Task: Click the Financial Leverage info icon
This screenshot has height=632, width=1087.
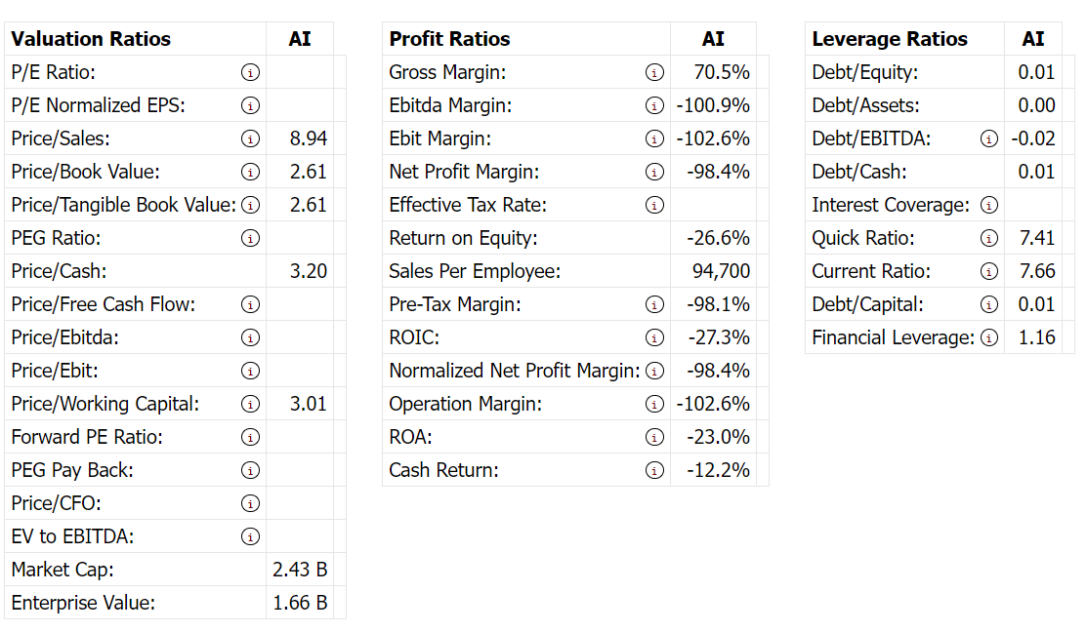Action: pos(989,337)
